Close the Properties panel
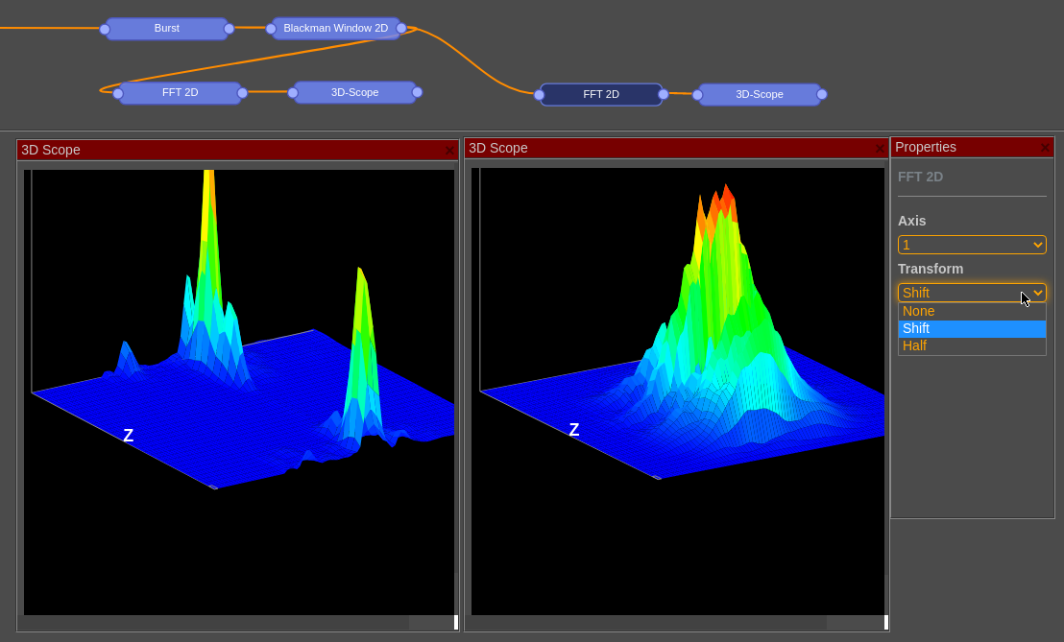This screenshot has width=1064, height=642. [1045, 148]
